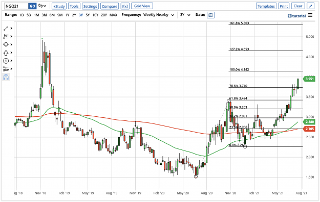
Task: Focus the NGQ21 symbol input field
Action: (x=16, y=6)
